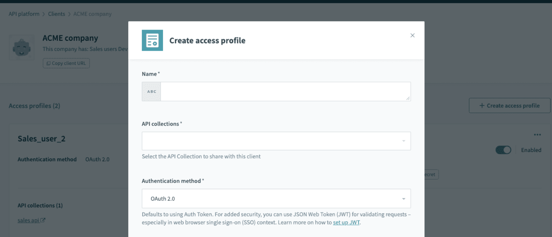Click the copy icon on Copy client URL
552x237 pixels.
[48, 63]
